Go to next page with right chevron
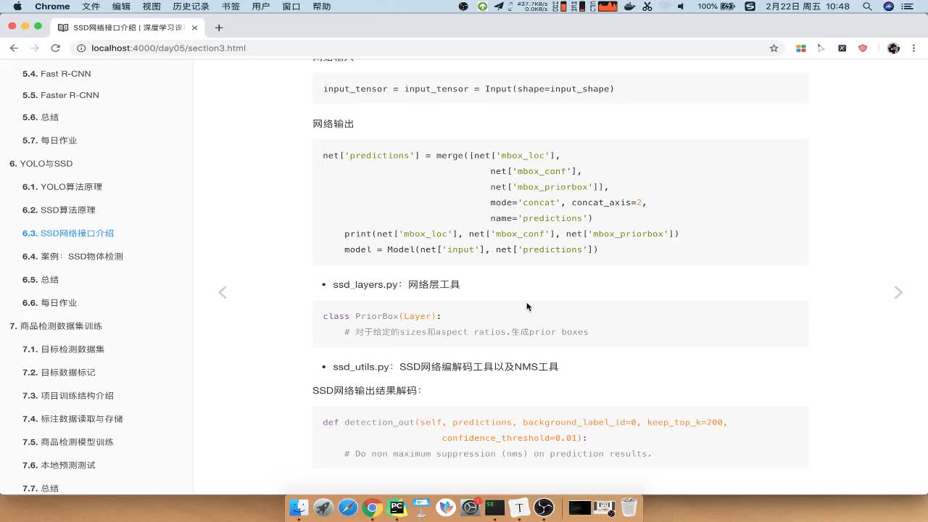Image resolution: width=928 pixels, height=522 pixels. (x=898, y=292)
